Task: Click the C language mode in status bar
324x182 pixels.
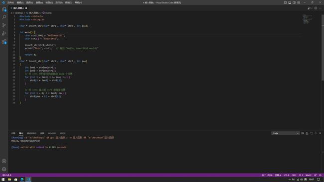Action: pyautogui.click(x=302, y=175)
